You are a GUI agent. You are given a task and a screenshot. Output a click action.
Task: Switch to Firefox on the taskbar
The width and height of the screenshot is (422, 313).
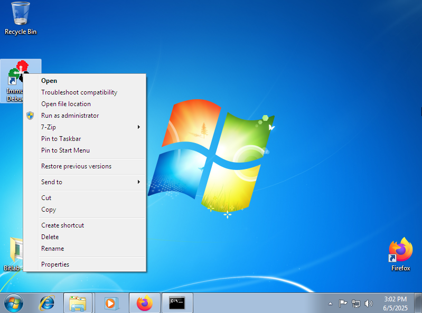[x=145, y=303]
